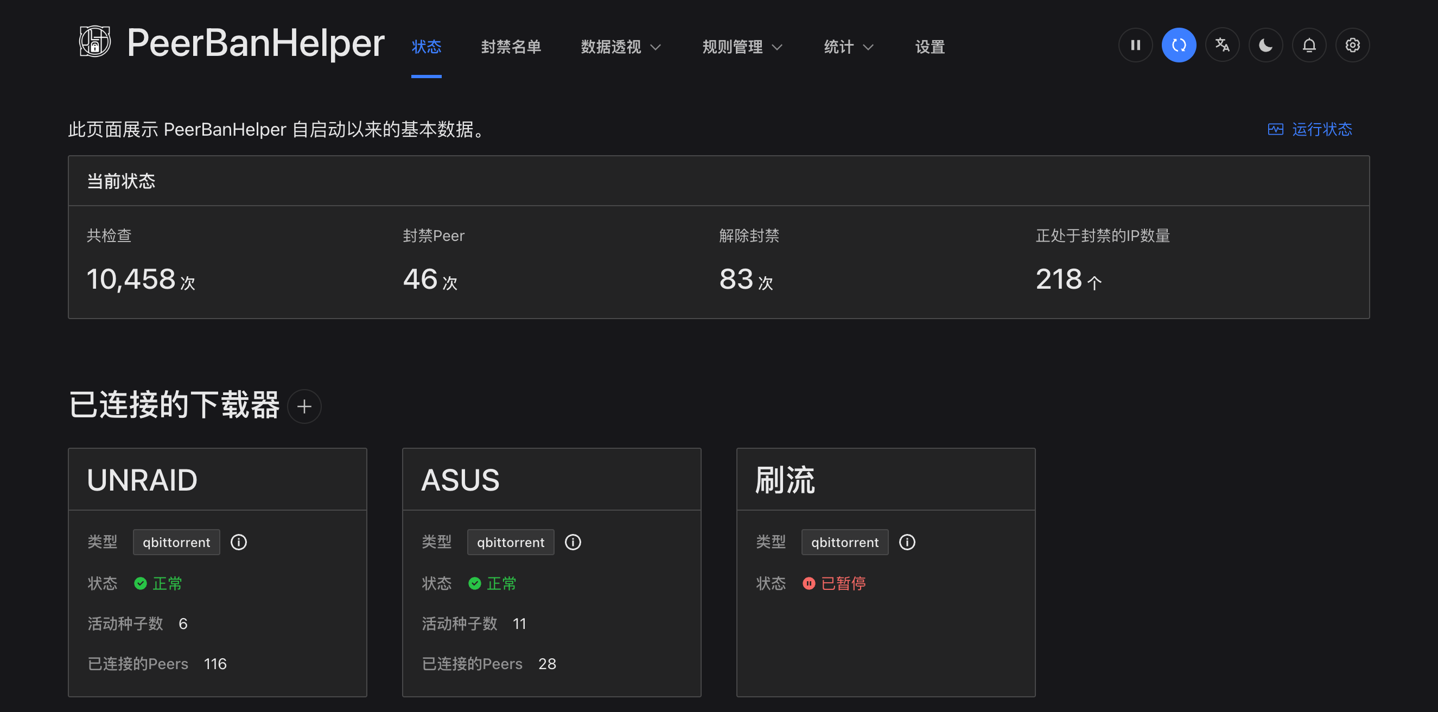Screen dimensions: 1438x712
Task: Switch to dark mode with the moon icon
Action: tap(1265, 45)
